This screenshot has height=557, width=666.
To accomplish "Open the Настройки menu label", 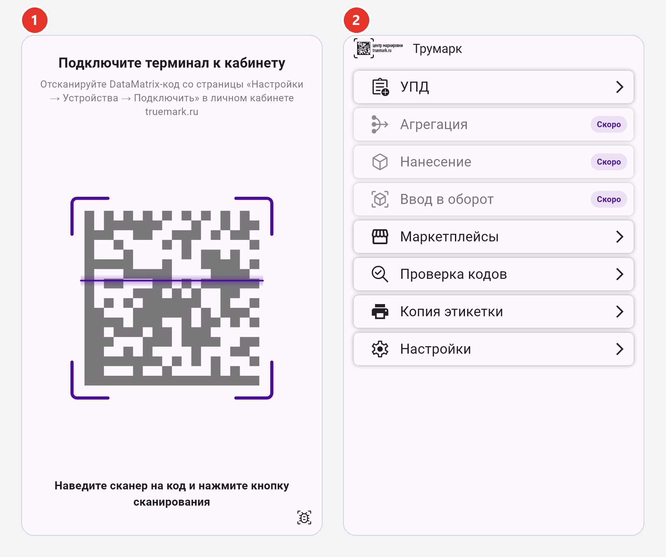I will tap(435, 349).
